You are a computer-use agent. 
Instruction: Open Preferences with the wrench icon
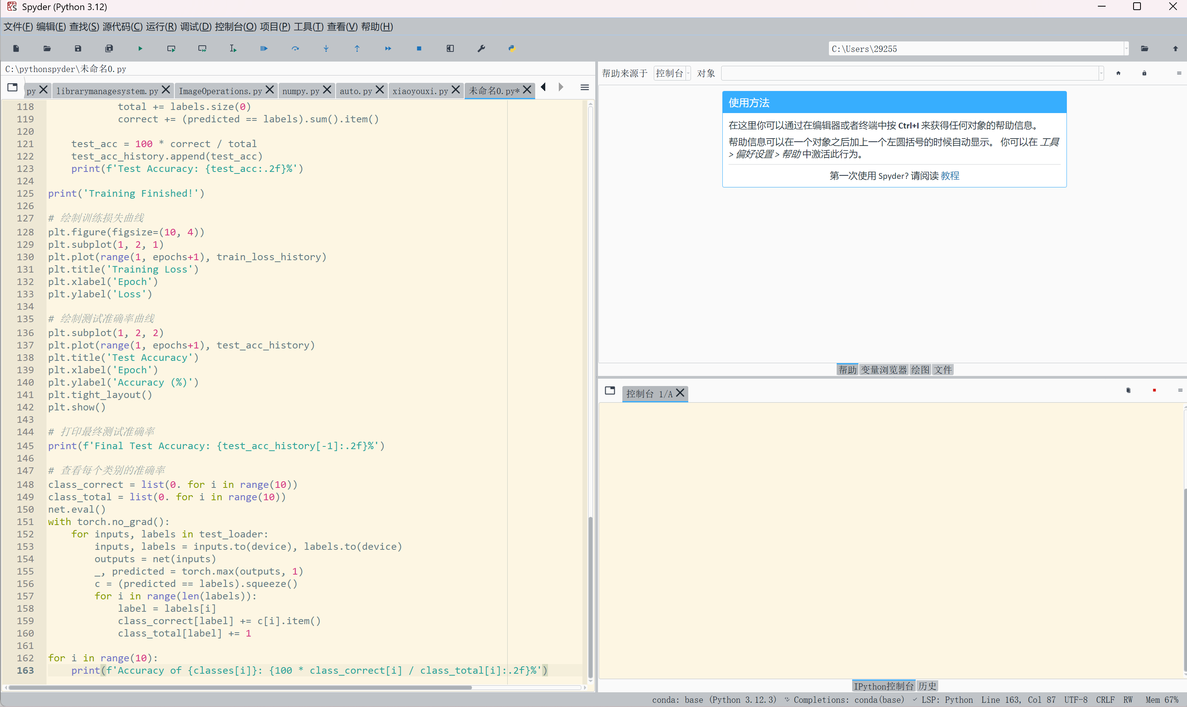click(x=481, y=49)
